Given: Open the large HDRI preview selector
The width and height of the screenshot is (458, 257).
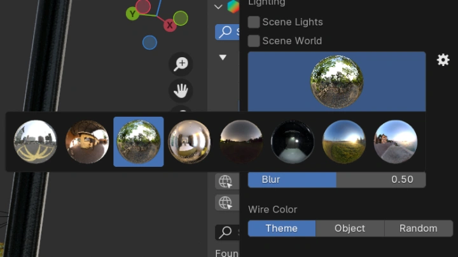Looking at the screenshot, I should click(x=337, y=81).
